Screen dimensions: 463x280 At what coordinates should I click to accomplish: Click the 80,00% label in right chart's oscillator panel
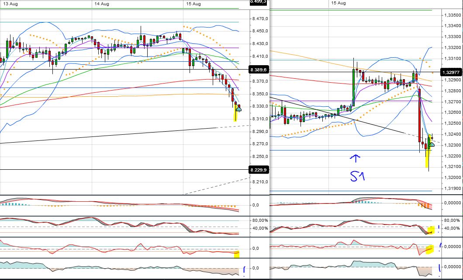pyautogui.click(x=452, y=220)
